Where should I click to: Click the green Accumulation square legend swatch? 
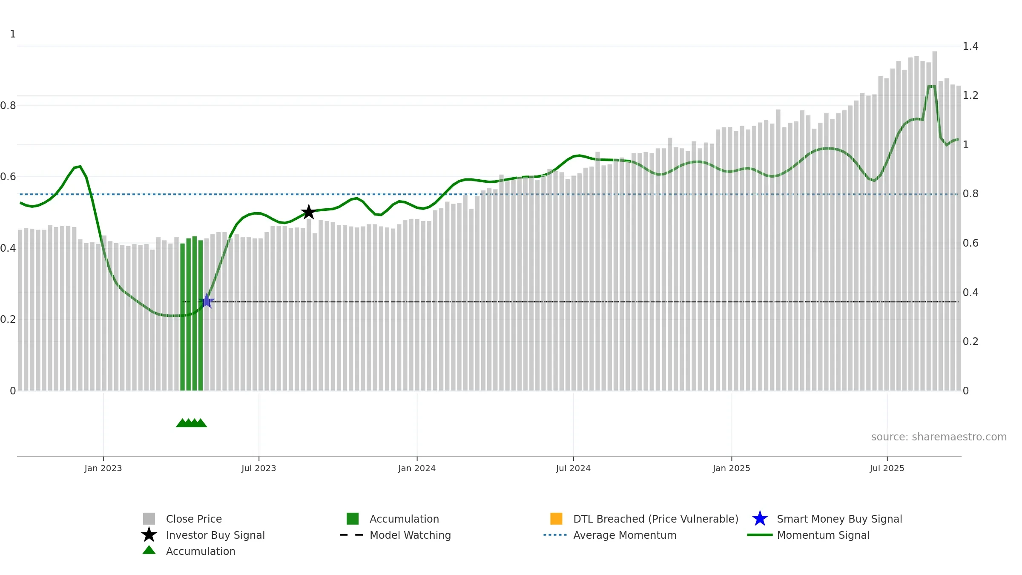(x=353, y=519)
